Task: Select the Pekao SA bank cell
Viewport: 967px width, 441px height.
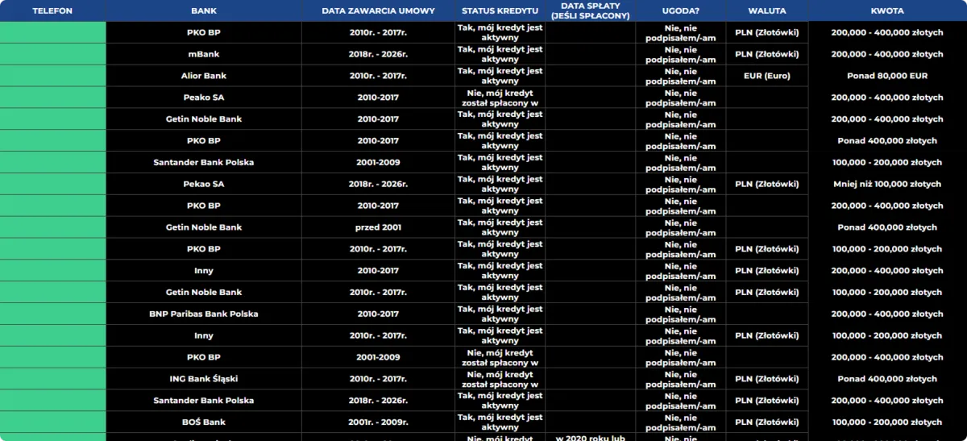Action: point(204,184)
